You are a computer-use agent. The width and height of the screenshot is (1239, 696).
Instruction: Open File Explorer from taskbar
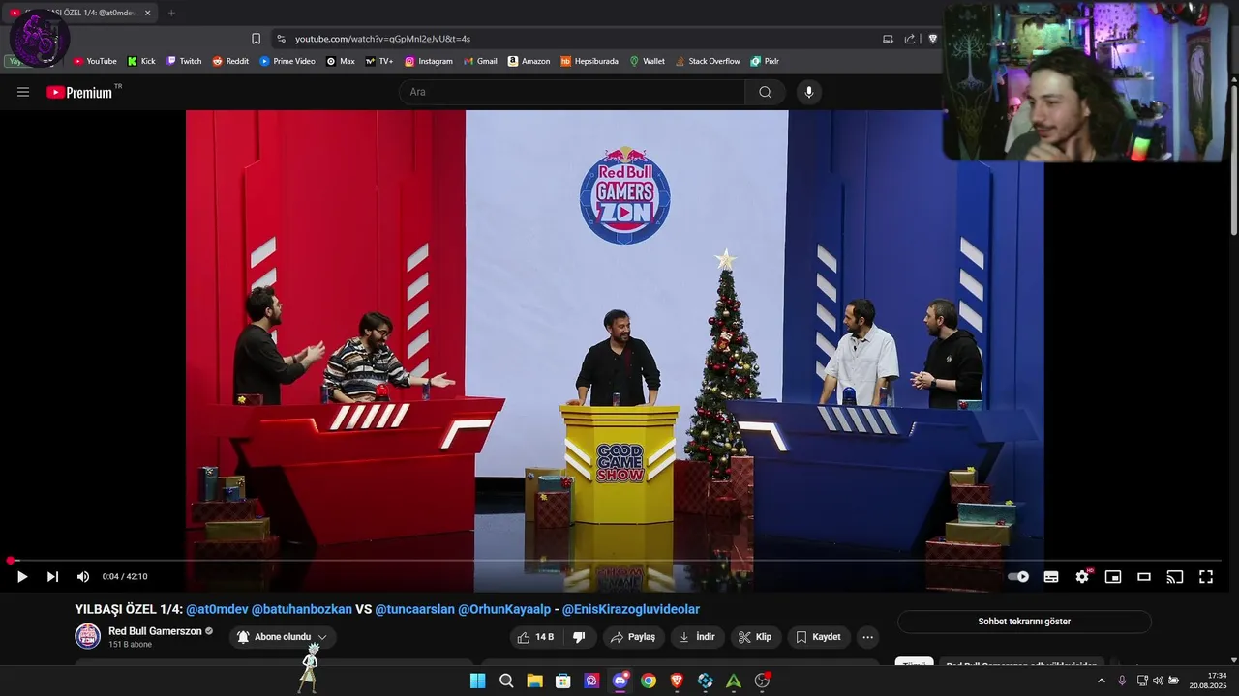(x=534, y=681)
